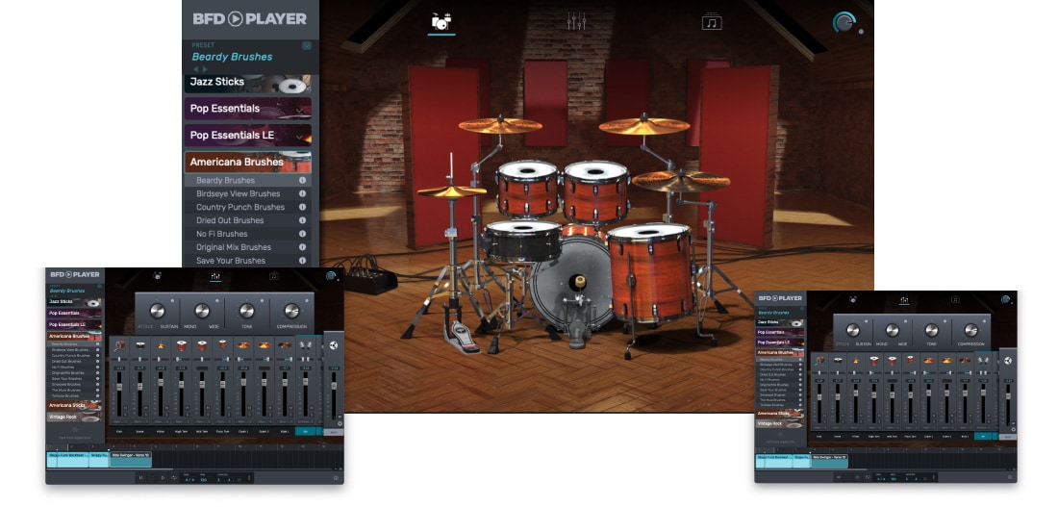Show info for No Fi Brushes, main window
Screen dimensions: 1058x507
point(302,234)
